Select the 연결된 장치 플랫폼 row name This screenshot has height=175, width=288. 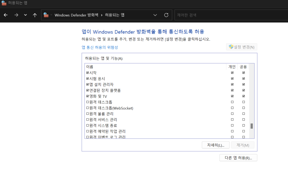tap(105, 90)
